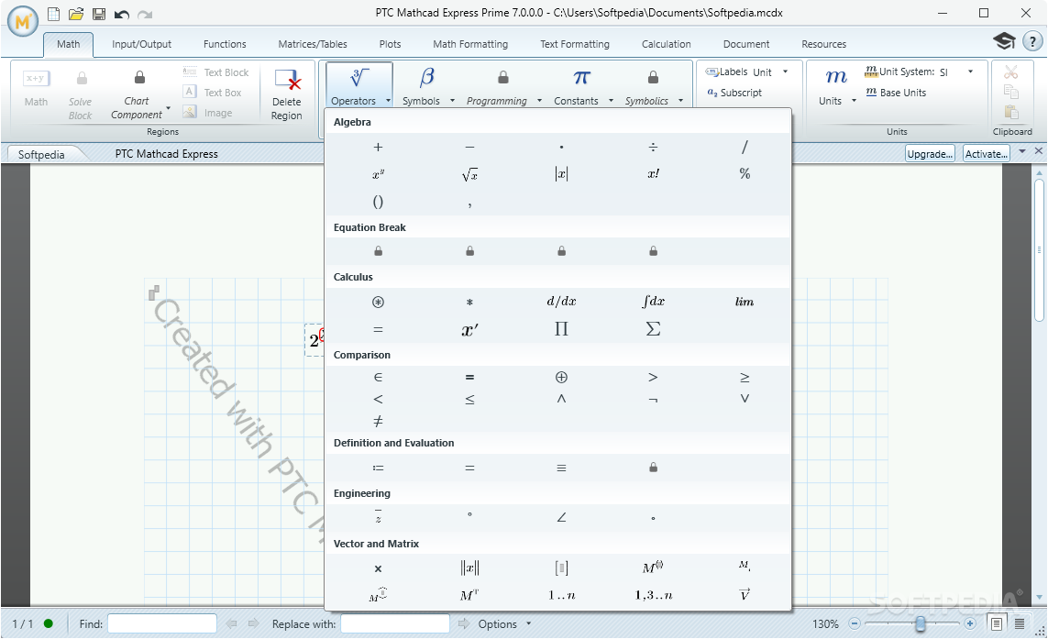Insert the integral operator

pos(653,302)
